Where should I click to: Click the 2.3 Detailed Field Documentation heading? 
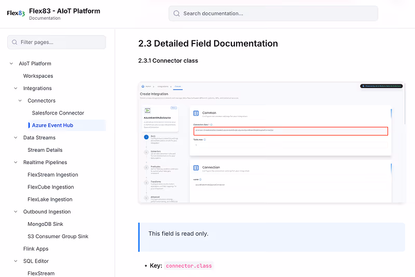(208, 43)
